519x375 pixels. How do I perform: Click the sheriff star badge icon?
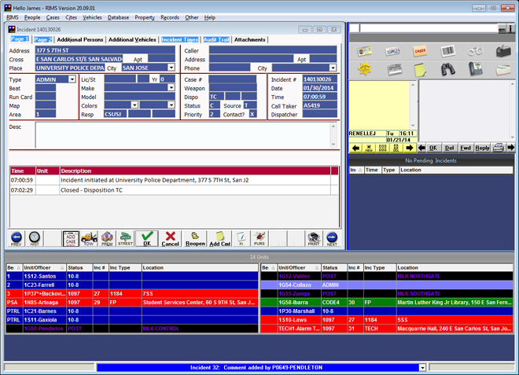(364, 71)
